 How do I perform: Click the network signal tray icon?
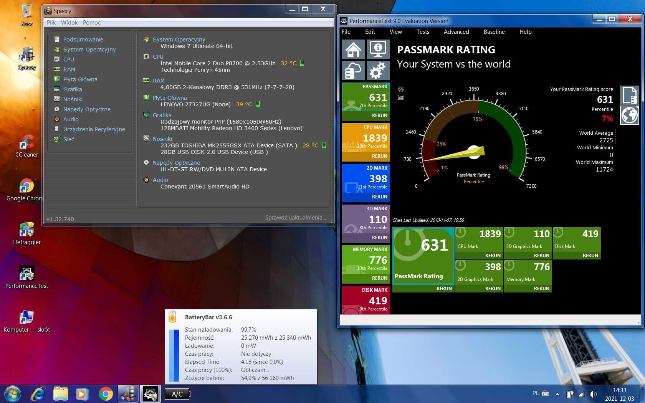coord(582,394)
